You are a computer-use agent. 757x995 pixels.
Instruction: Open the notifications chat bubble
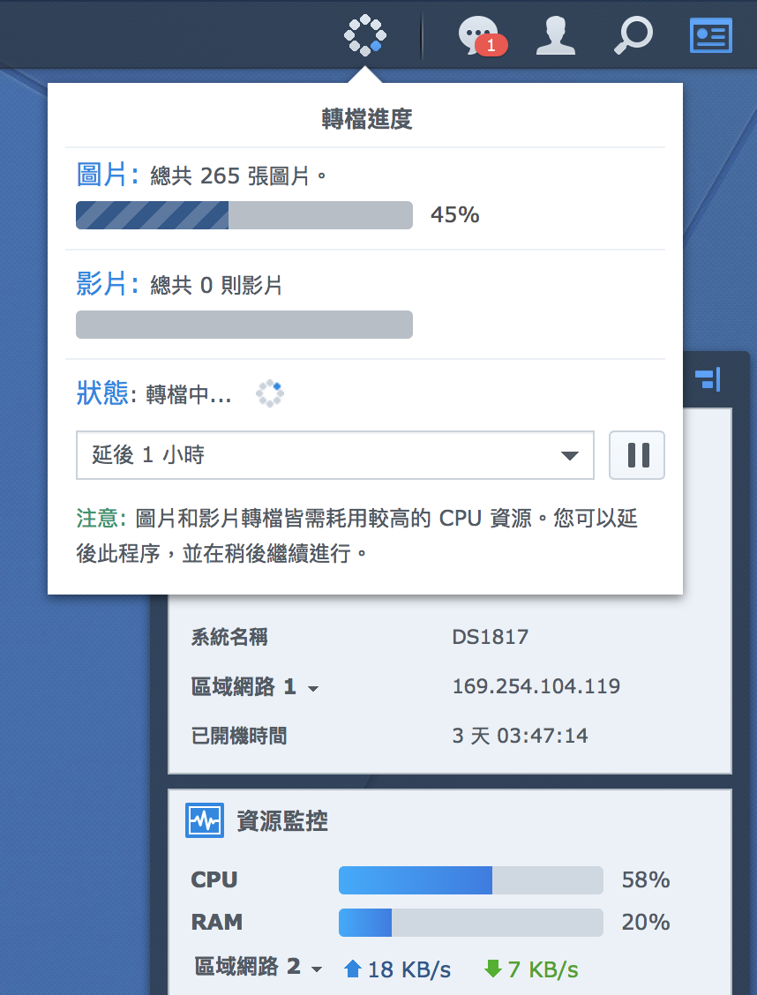click(x=479, y=35)
